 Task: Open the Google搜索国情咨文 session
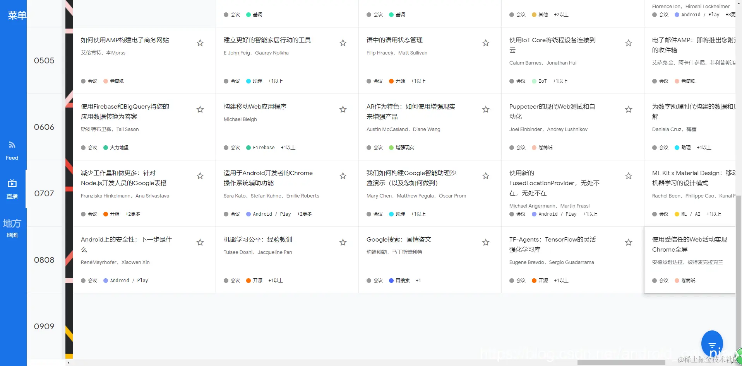(x=398, y=239)
